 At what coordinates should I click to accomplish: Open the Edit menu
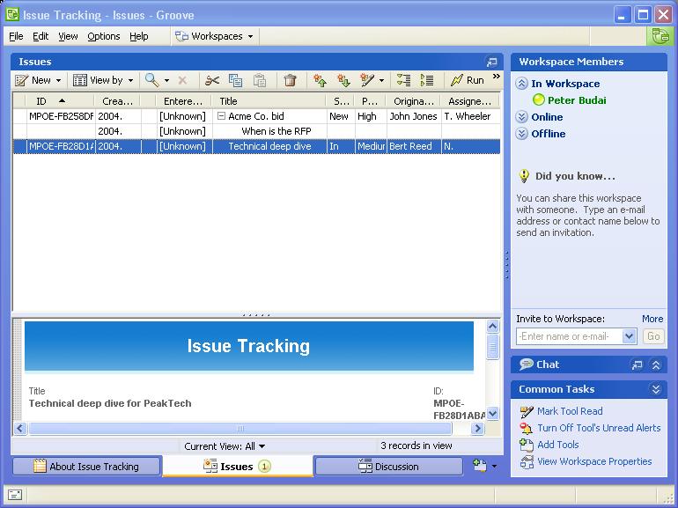(41, 36)
